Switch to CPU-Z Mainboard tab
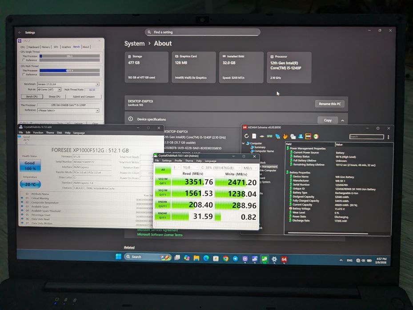Screen dimensions: 413x310 pyautogui.click(x=34, y=47)
